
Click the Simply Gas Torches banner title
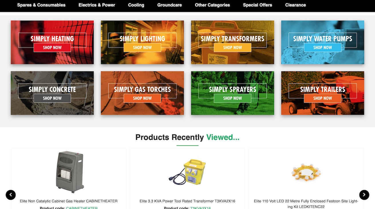142,89
